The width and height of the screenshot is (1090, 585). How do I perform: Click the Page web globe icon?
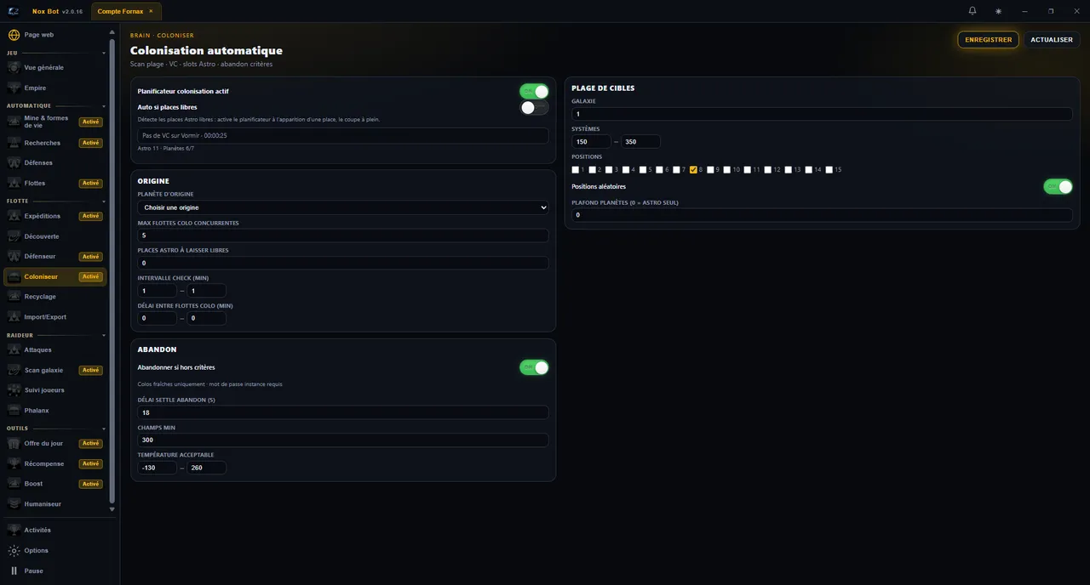click(x=14, y=35)
